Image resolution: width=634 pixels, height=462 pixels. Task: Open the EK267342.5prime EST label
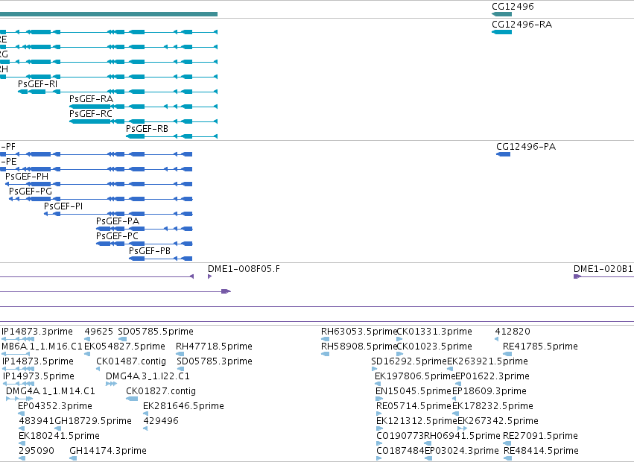pyautogui.click(x=498, y=421)
